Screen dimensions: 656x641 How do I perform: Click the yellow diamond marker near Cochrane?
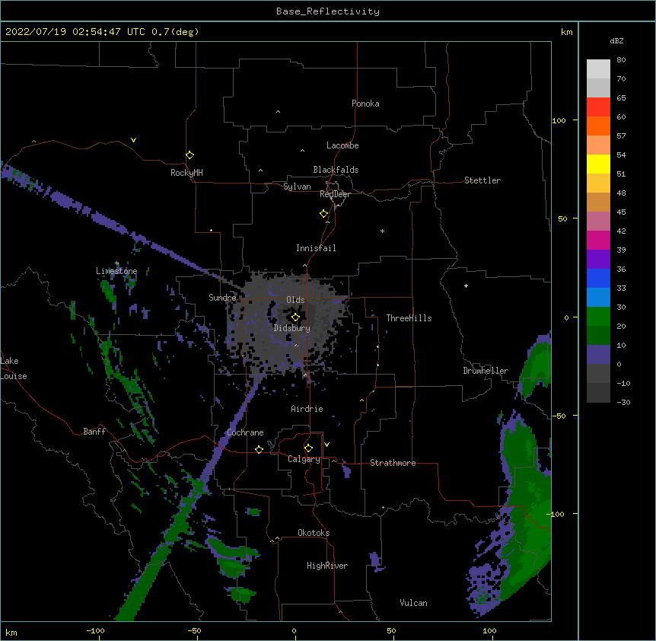pos(259,449)
